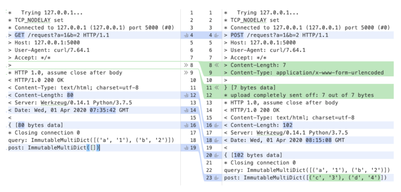
Task: Click 'Accept: */*' in the left pane
Action: click(32, 58)
